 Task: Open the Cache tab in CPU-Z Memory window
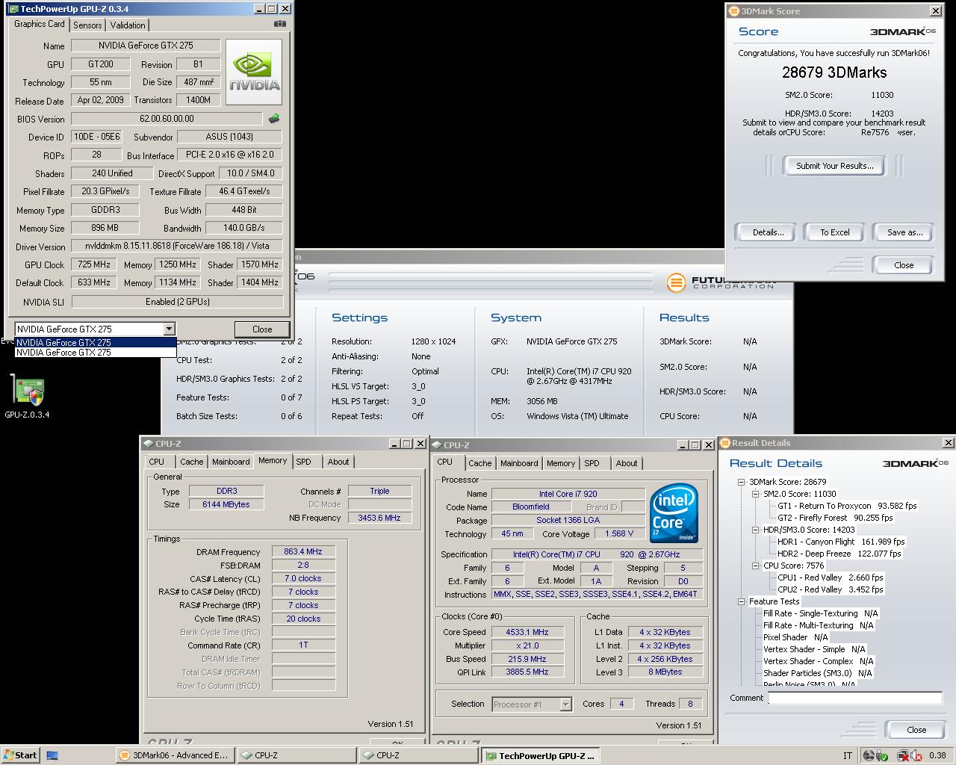tap(192, 462)
